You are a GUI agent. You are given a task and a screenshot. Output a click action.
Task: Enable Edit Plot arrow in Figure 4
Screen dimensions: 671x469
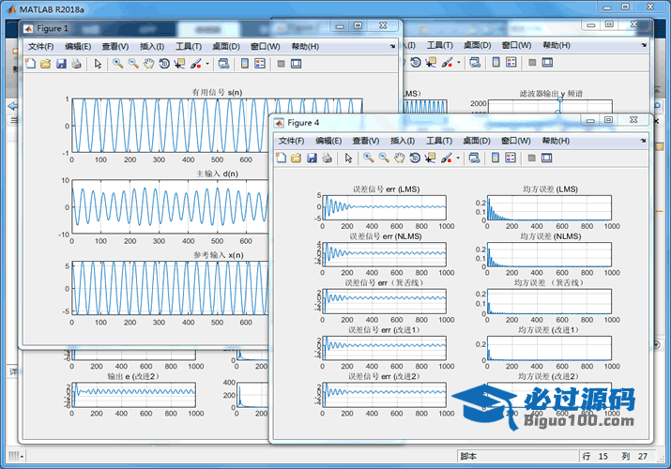coord(348,159)
